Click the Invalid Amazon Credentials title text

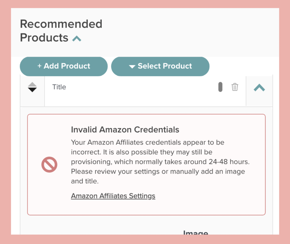(125, 129)
